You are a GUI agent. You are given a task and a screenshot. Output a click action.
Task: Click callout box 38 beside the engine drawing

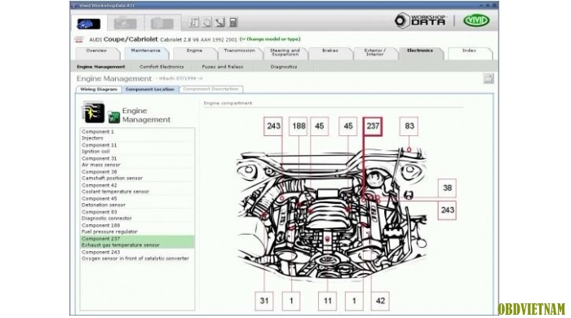[447, 188]
